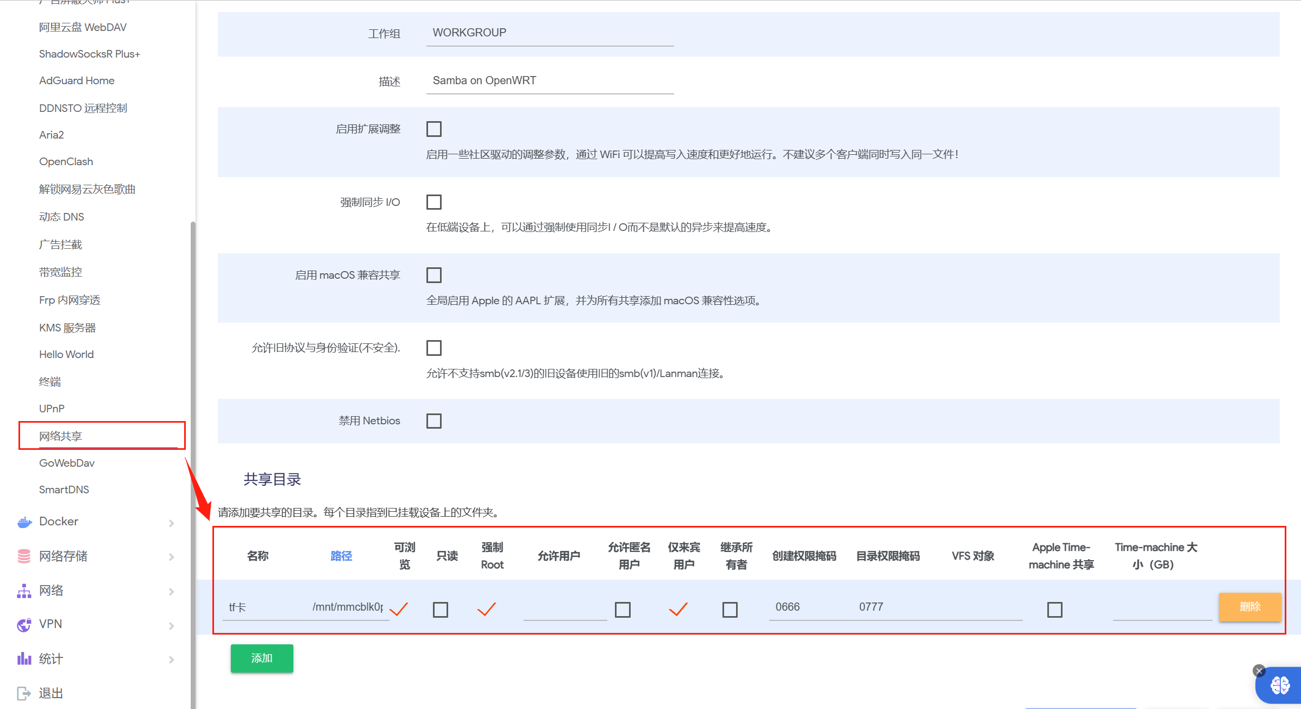1301x709 pixels.
Task: Enable the extended tuning checkbox
Action: [434, 129]
